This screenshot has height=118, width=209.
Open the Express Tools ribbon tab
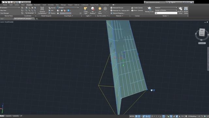(94, 5)
